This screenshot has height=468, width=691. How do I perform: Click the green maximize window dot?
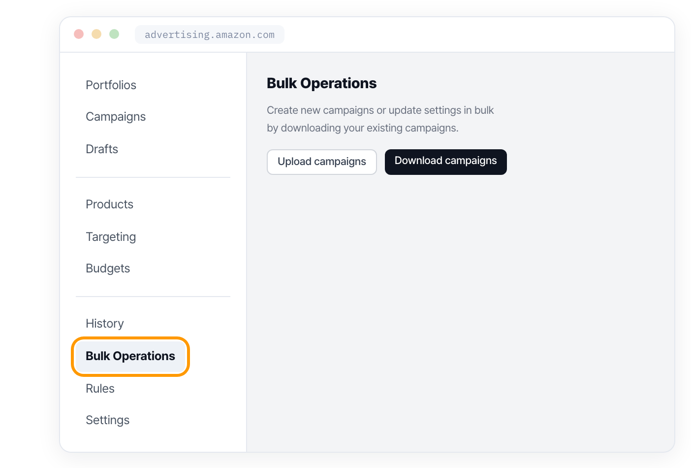(114, 34)
